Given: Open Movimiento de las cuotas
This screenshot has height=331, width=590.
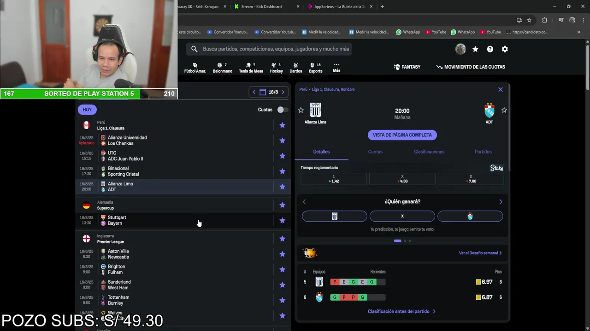Looking at the screenshot, I should click(471, 67).
